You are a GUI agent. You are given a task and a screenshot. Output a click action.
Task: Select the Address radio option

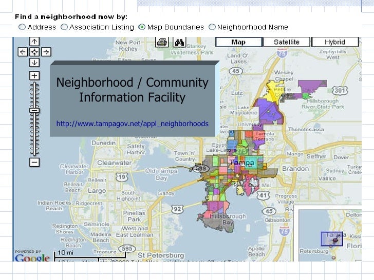tap(22, 27)
